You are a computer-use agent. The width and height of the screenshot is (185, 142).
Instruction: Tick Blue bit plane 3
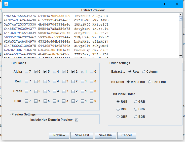point(64,101)
